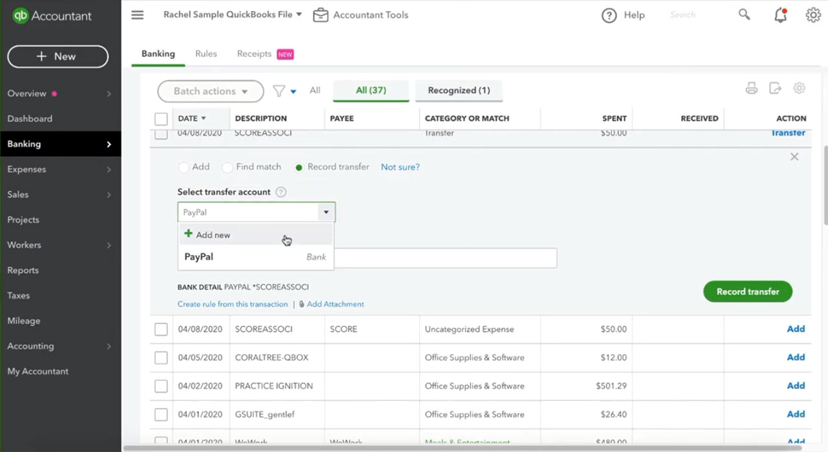Image resolution: width=828 pixels, height=452 pixels.
Task: Open the Batch actions dropdown
Action: 210,91
